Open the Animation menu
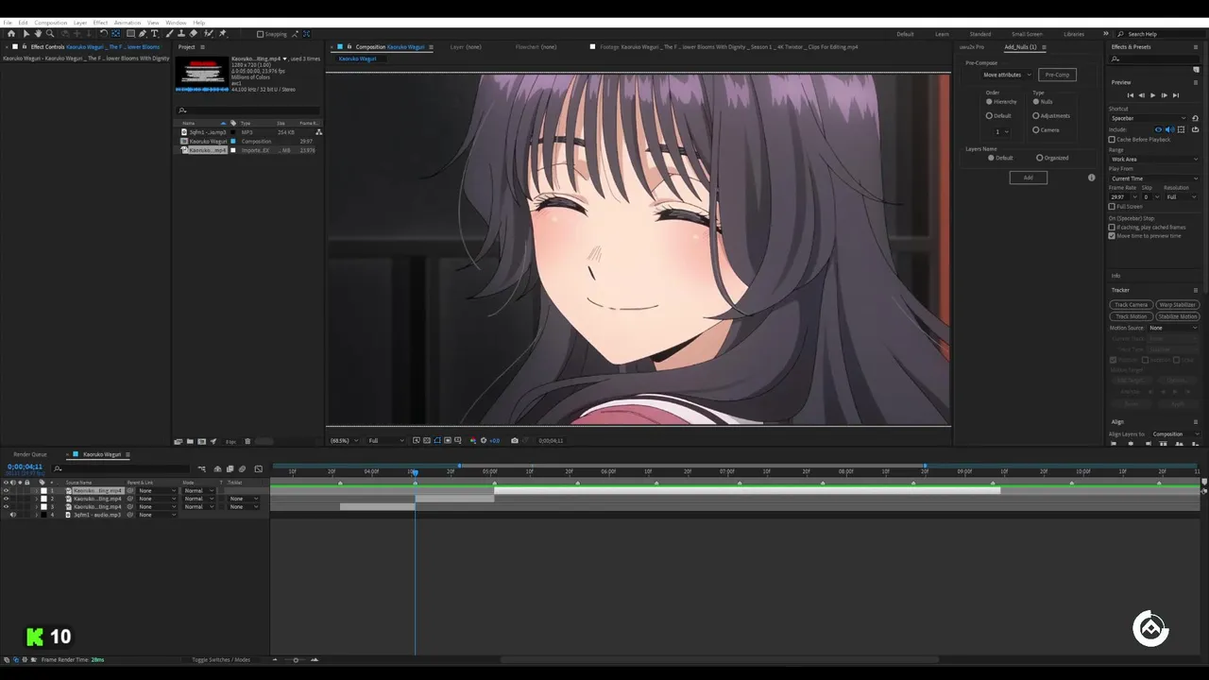 (x=128, y=23)
